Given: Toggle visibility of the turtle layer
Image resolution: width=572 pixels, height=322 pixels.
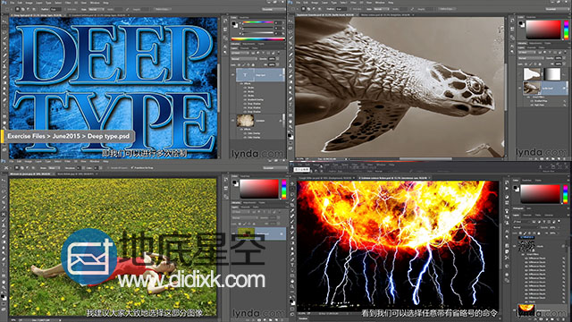Looking at the screenshot, I should pyautogui.click(x=520, y=88).
